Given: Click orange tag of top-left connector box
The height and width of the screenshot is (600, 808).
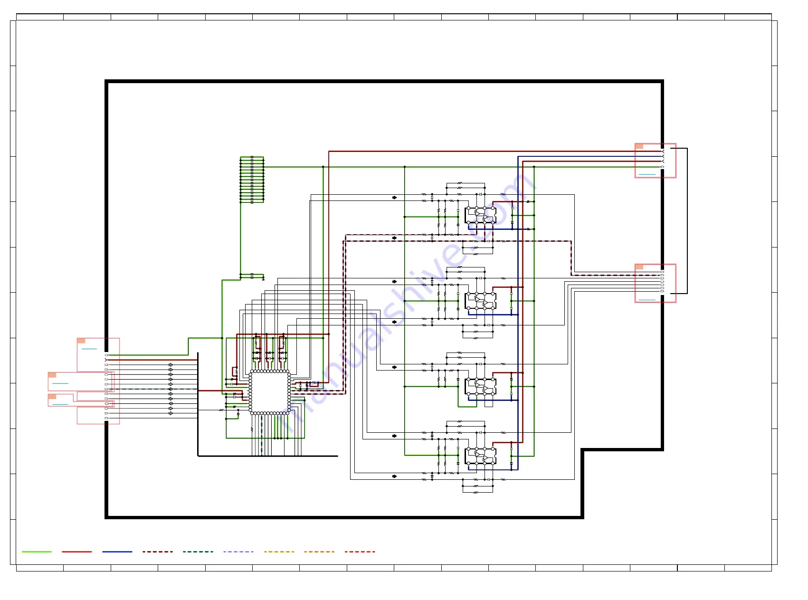Looking at the screenshot, I should (x=81, y=341).
